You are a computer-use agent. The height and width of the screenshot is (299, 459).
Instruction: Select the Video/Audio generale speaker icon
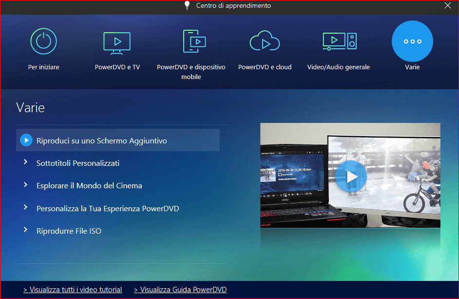(x=339, y=41)
